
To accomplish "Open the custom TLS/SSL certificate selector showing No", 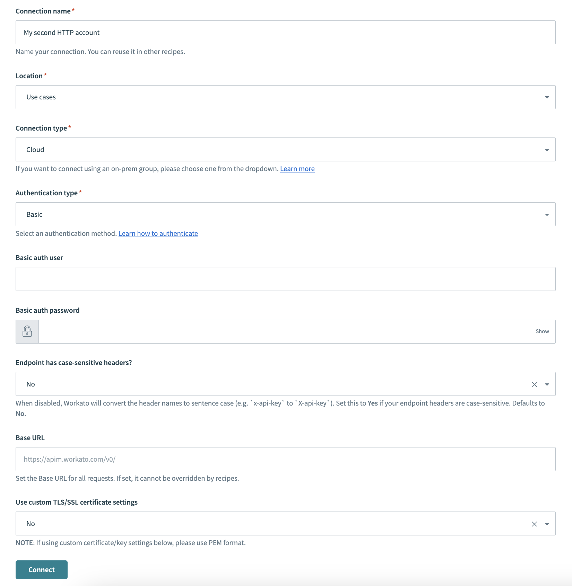I will point(243,524).
